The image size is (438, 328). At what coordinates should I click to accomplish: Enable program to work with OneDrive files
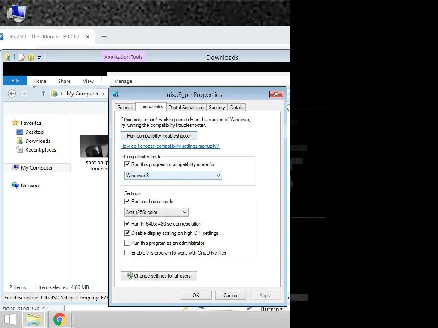127,253
